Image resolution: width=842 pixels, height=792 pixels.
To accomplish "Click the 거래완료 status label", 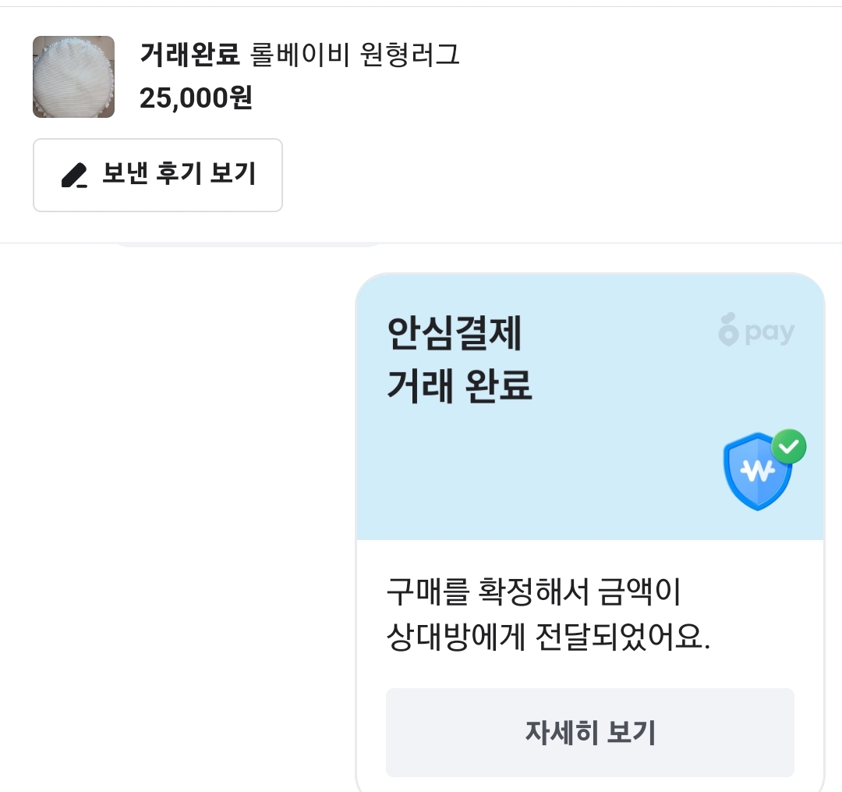I will [x=189, y=54].
